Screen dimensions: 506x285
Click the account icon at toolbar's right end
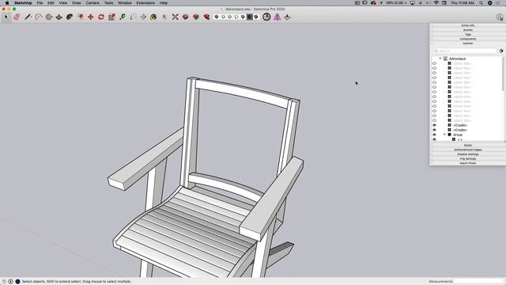point(500,17)
